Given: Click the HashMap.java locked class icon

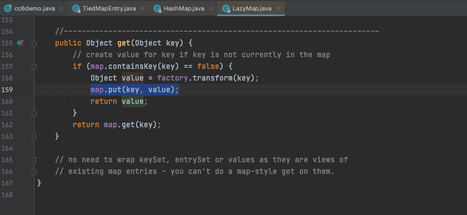Looking at the screenshot, I should (157, 8).
